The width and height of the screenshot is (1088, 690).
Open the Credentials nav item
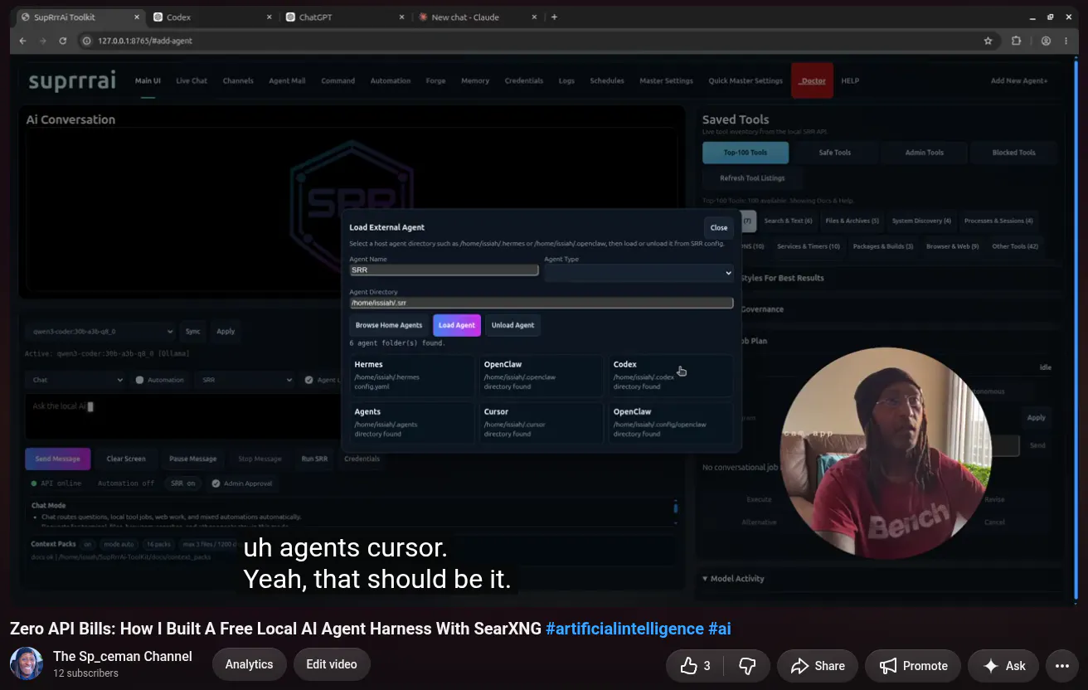pyautogui.click(x=524, y=81)
